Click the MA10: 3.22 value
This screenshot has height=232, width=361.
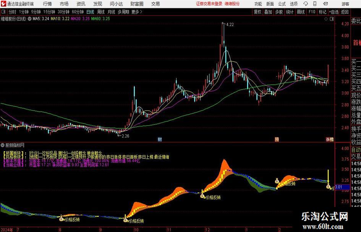60,19
